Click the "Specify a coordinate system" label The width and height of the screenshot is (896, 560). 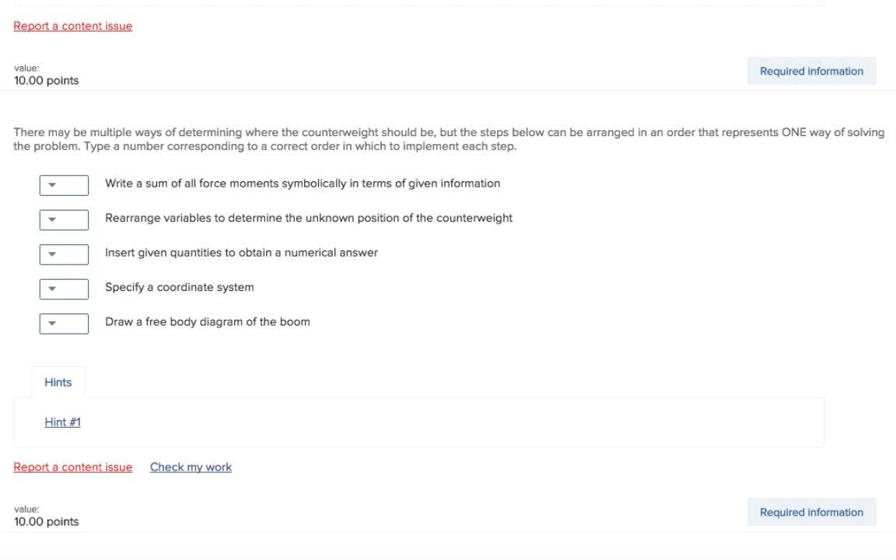pos(180,288)
